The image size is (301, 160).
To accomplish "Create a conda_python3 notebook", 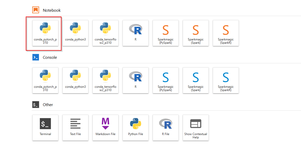I will [x=75, y=33].
